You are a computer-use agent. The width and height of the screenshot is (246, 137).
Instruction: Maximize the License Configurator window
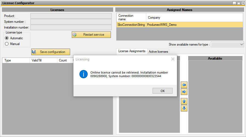(x=239, y=3)
